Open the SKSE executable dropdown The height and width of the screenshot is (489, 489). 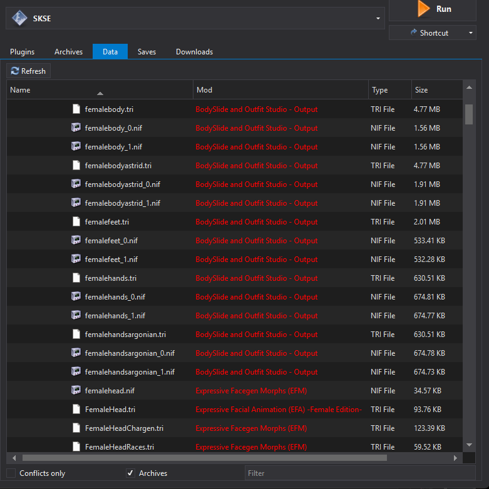pyautogui.click(x=378, y=18)
